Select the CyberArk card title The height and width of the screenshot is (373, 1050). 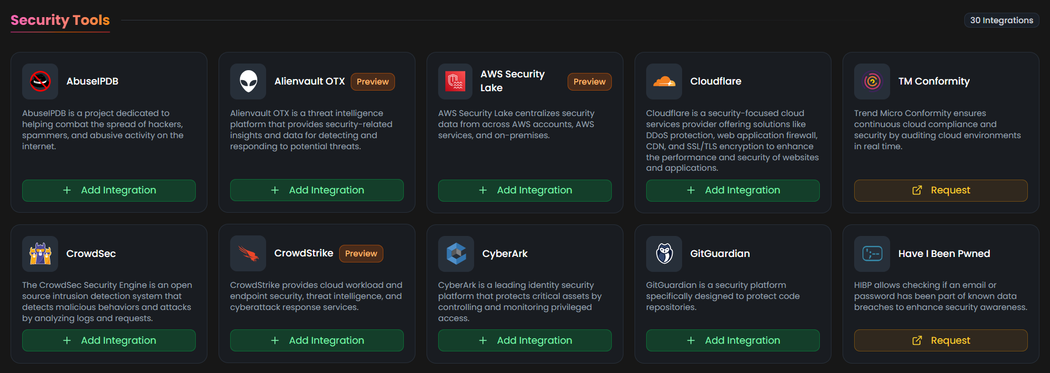505,254
